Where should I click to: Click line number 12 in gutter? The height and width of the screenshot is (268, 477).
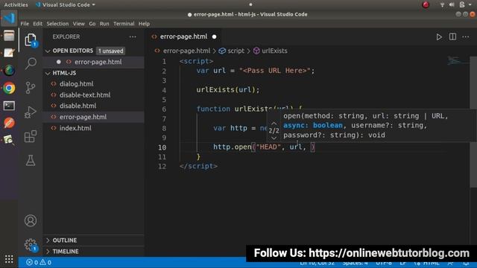[x=162, y=167]
